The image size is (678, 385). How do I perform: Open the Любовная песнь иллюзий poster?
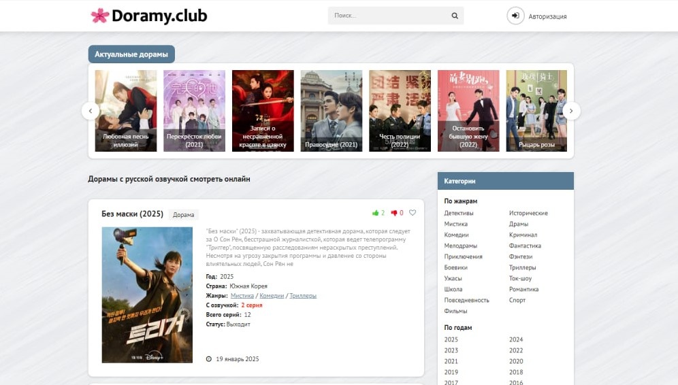[x=126, y=111]
